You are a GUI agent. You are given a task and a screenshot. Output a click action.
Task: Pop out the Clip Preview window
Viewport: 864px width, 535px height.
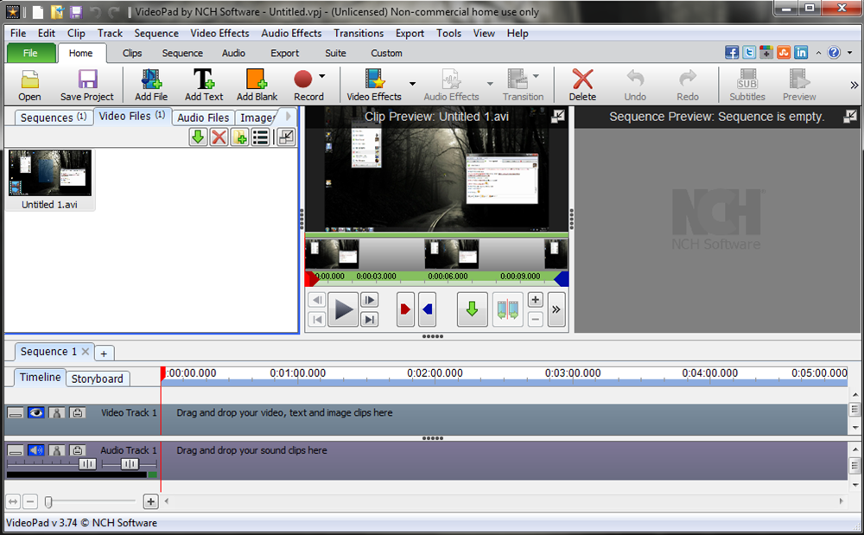557,116
